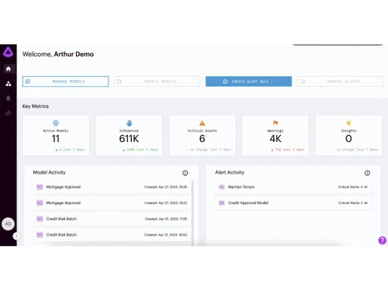Click the Alert Activity info icon
This screenshot has height=291, width=388.
(x=367, y=173)
